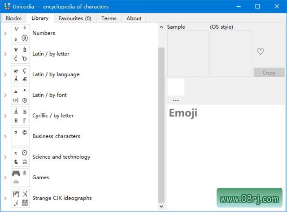Expand the Latin / by language category

point(5,75)
